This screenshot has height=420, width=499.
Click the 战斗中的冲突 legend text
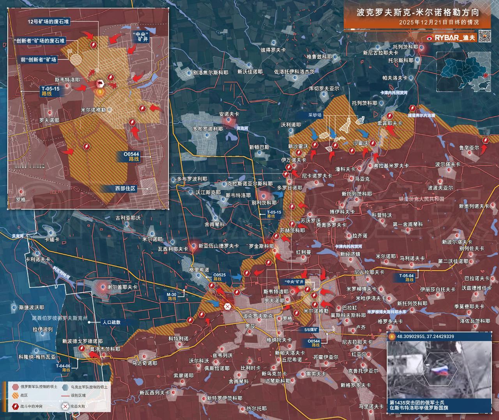click(x=31, y=406)
